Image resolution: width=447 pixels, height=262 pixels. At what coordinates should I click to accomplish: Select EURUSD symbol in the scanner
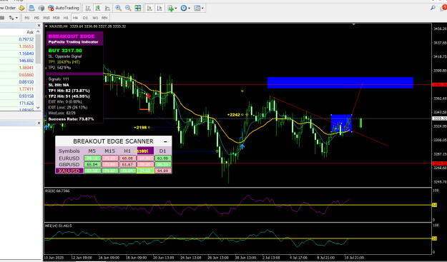pos(69,158)
